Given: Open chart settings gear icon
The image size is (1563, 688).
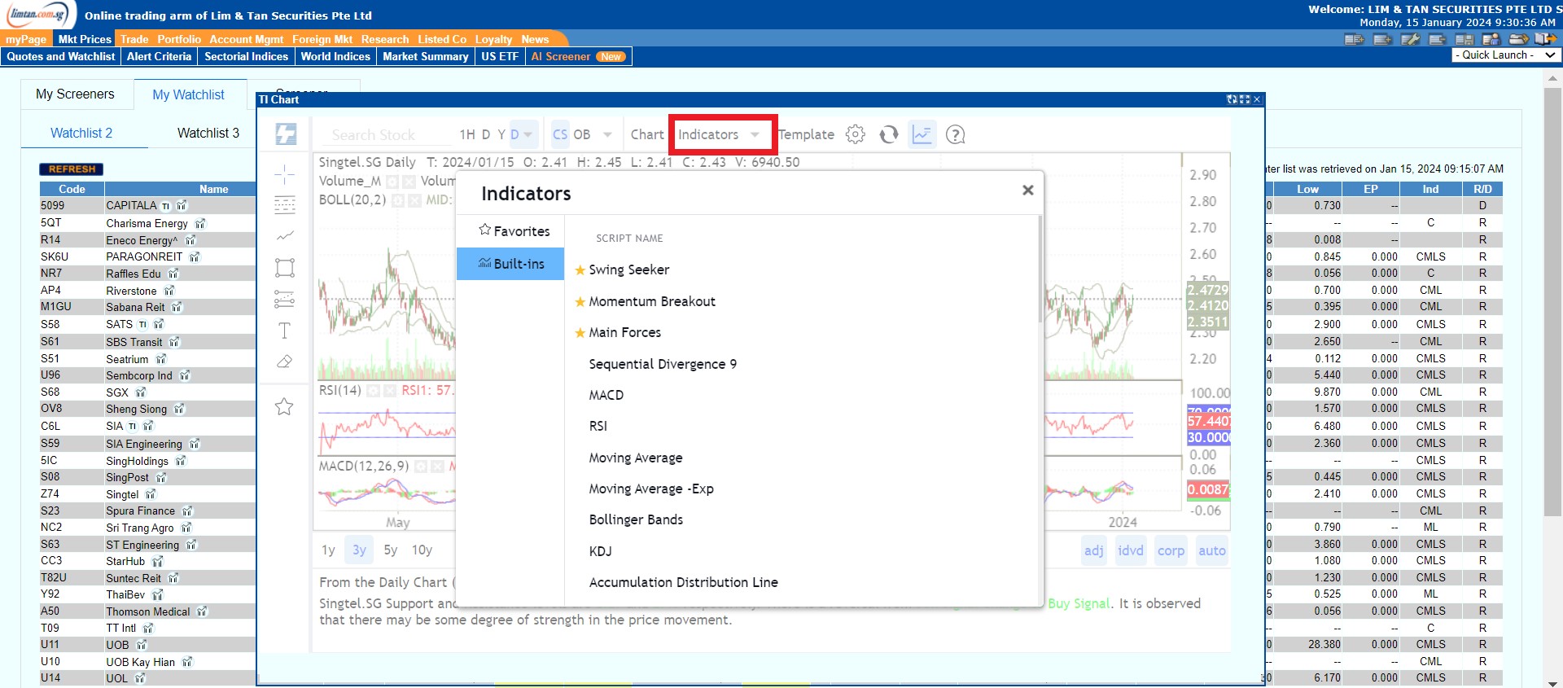Looking at the screenshot, I should pyautogui.click(x=856, y=134).
